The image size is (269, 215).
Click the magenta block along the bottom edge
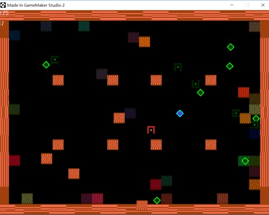coord(98,198)
